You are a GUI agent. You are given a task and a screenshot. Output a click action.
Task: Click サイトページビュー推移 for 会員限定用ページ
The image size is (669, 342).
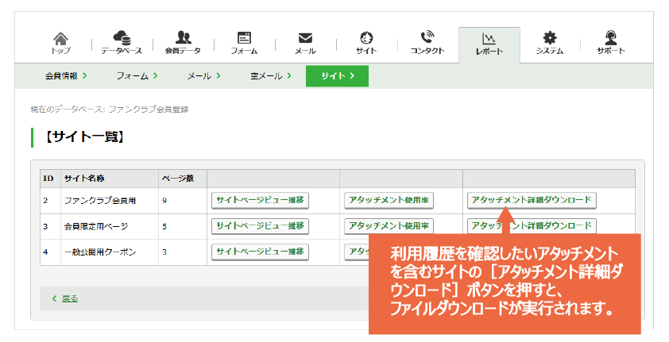pyautogui.click(x=260, y=226)
